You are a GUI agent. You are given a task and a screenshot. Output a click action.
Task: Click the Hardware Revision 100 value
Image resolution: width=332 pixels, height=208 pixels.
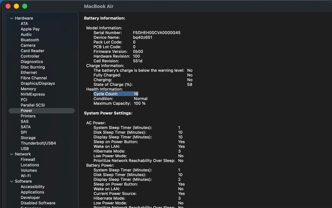[x=136, y=56]
